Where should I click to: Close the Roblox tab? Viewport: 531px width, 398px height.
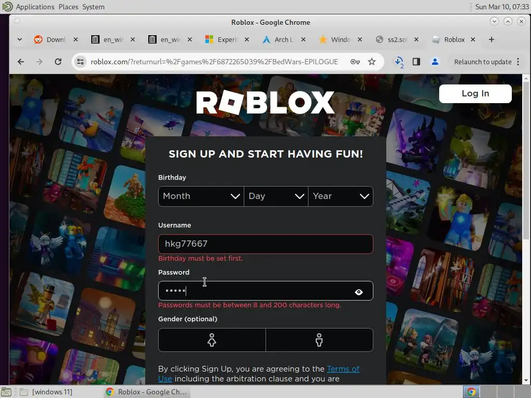coord(473,39)
